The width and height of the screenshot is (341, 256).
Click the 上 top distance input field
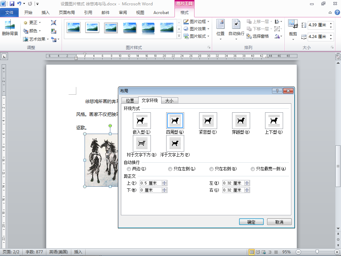(151, 183)
